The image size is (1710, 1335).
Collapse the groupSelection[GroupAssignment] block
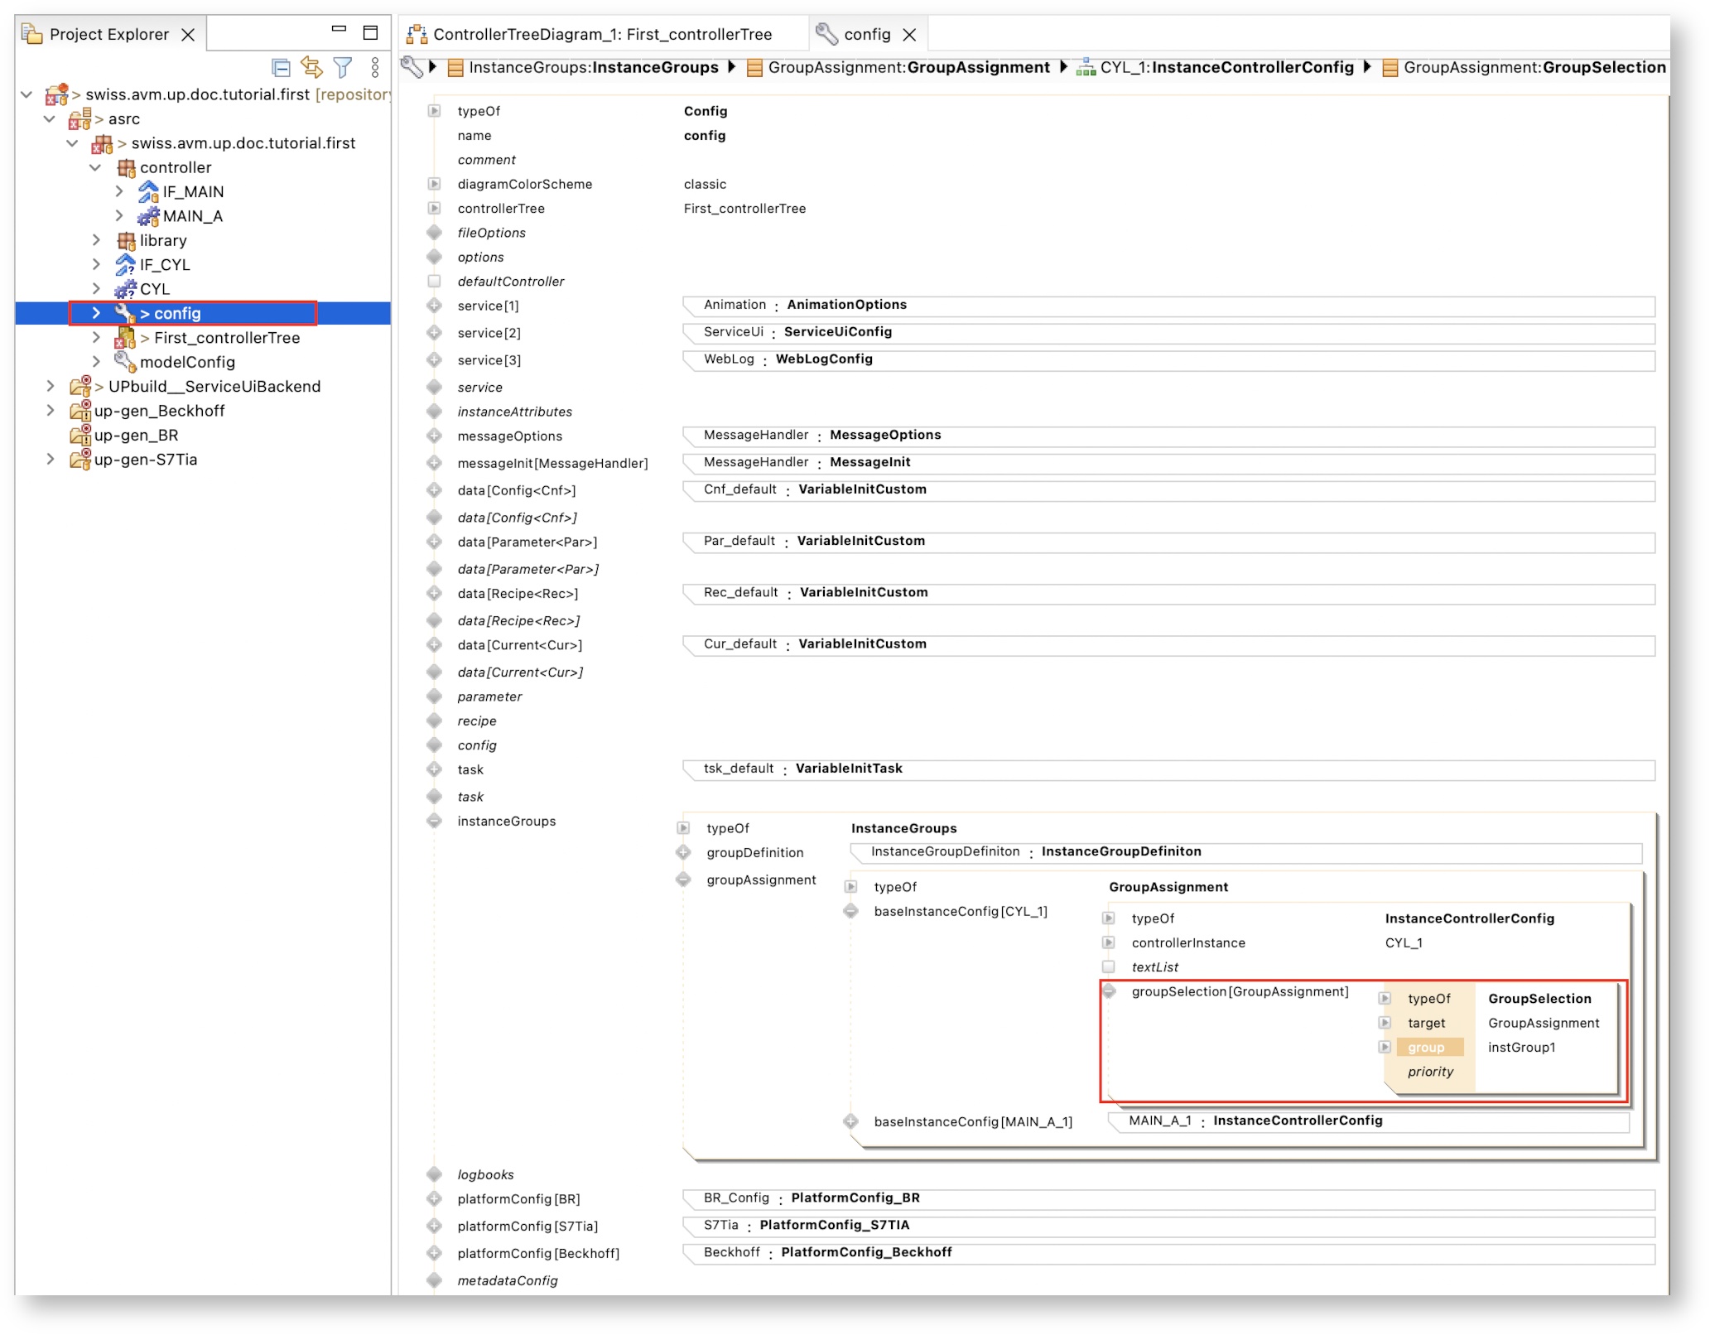(x=1108, y=991)
